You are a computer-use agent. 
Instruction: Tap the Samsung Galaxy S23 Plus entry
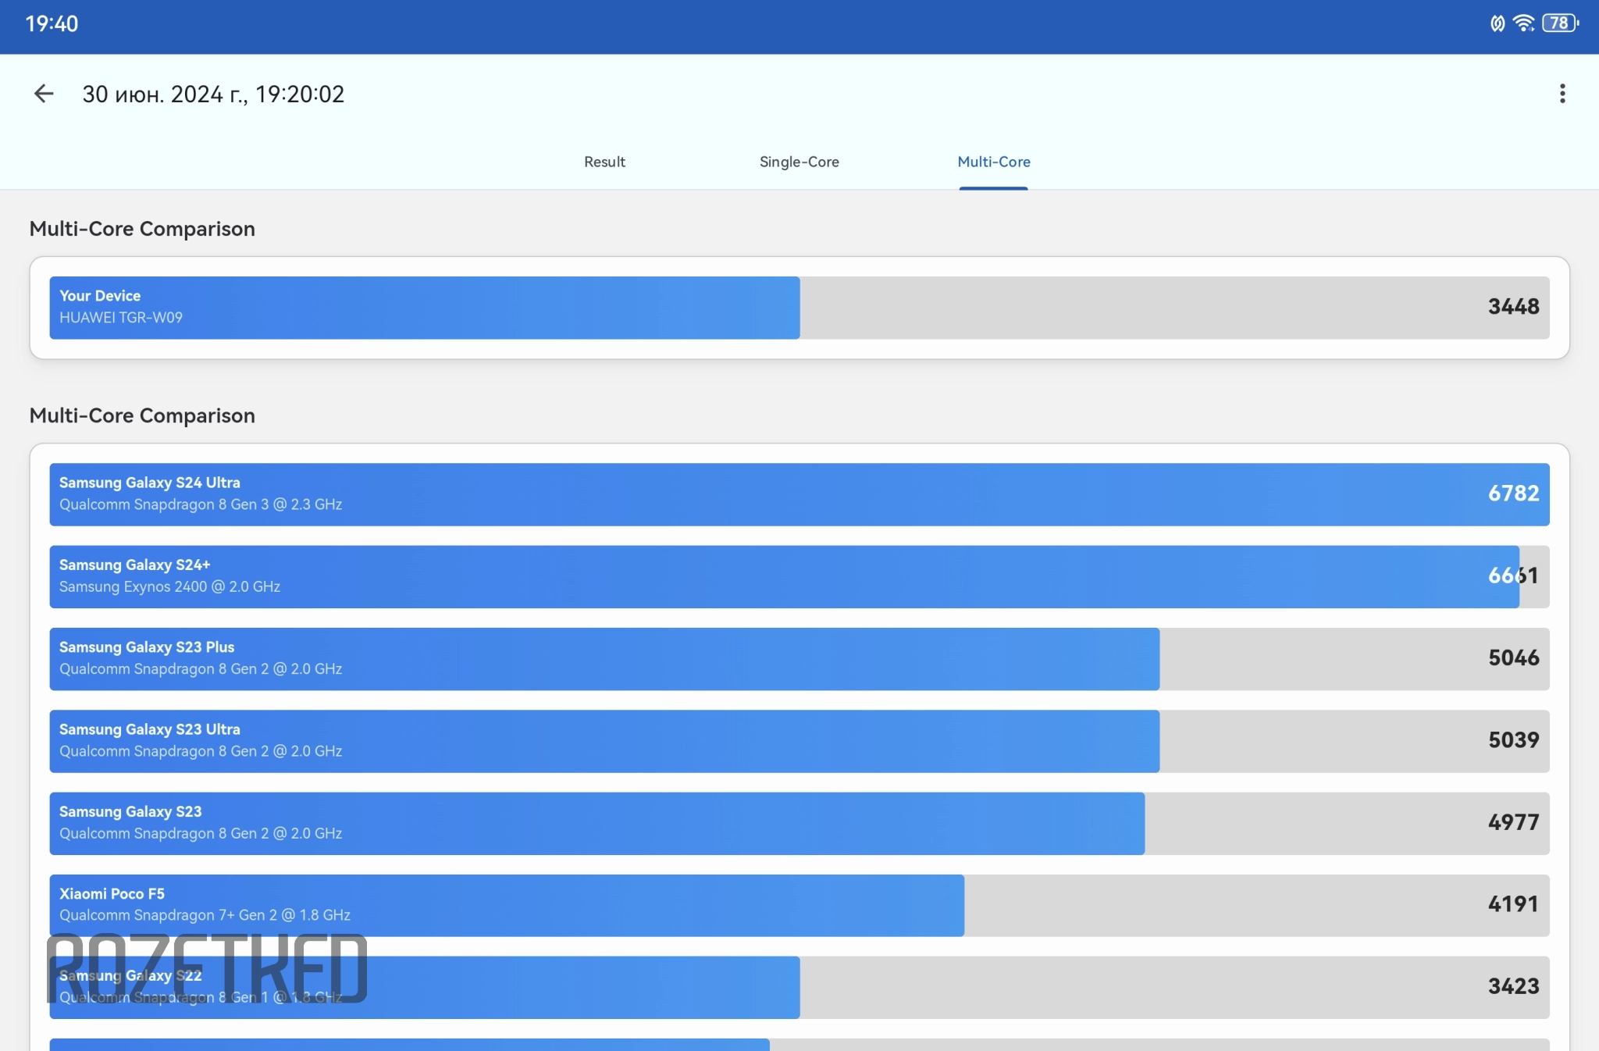604,658
